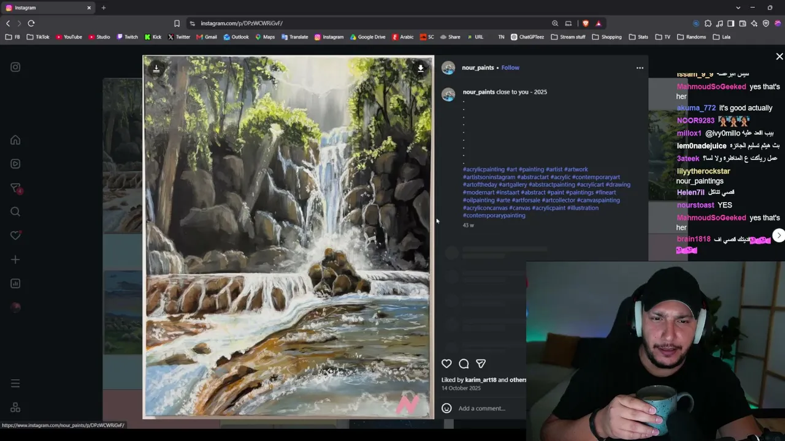Click chat username lilyytherockstar
Viewport: 785px width, 441px height.
tap(703, 171)
